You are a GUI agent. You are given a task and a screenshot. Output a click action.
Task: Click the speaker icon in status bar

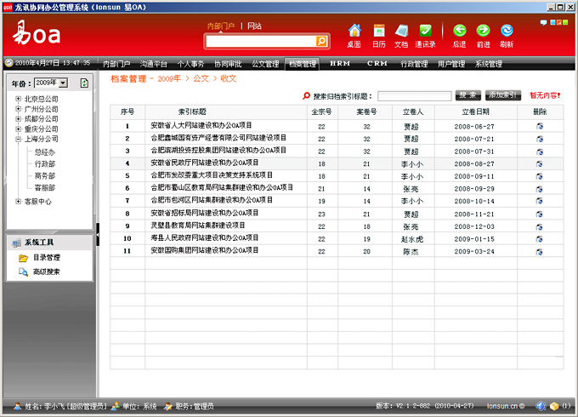541,406
